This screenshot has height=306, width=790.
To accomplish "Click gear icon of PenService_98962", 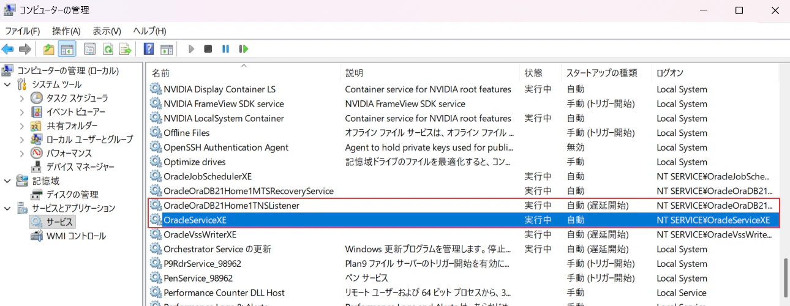I will click(156, 278).
